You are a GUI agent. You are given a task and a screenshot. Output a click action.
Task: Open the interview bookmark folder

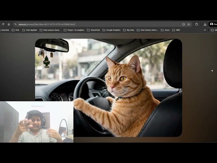pyautogui.click(x=4, y=30)
